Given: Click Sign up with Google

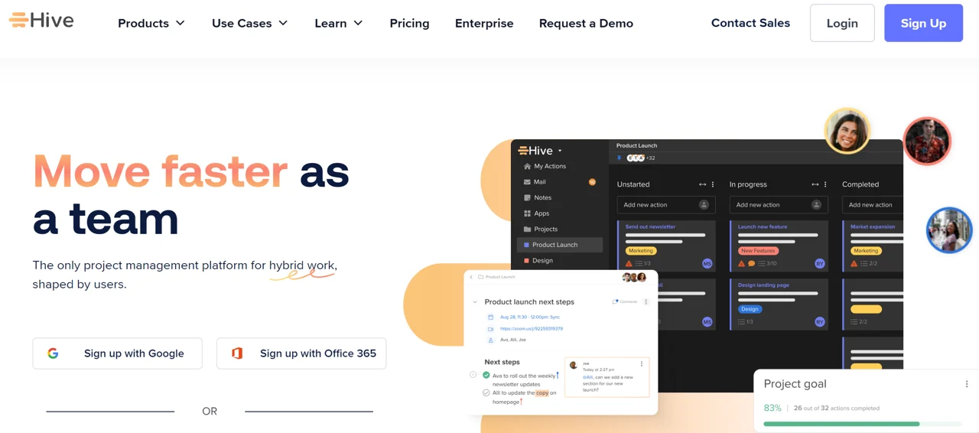Looking at the screenshot, I should click(117, 353).
